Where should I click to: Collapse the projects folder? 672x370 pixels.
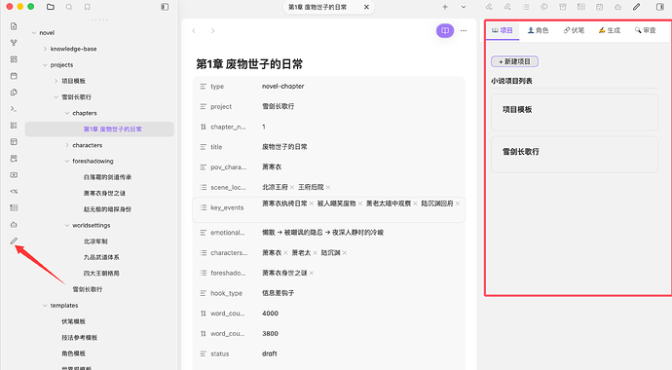pyautogui.click(x=45, y=65)
